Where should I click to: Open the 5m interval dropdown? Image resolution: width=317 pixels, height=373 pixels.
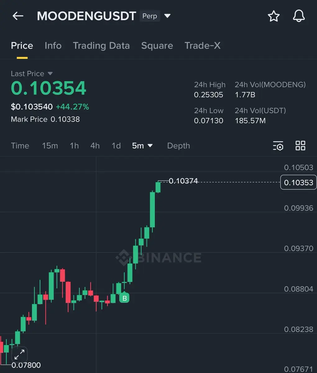point(142,145)
